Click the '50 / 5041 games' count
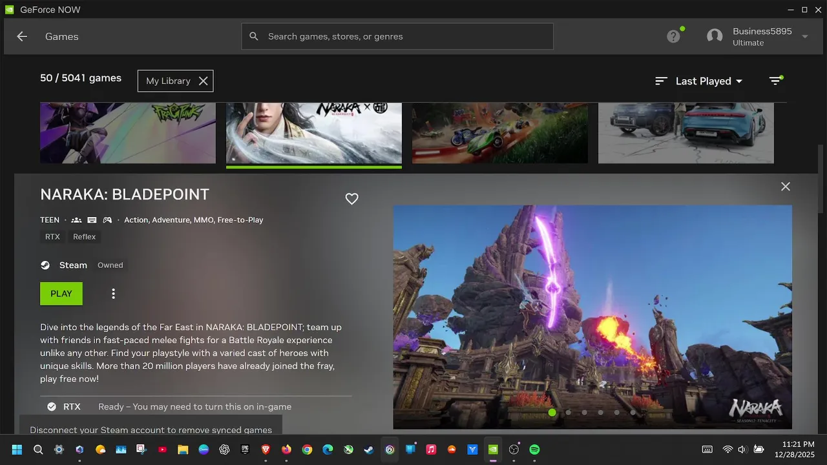 81,78
